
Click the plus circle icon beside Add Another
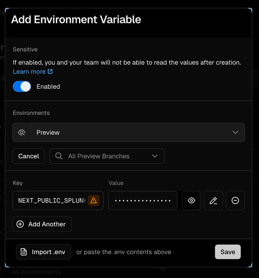(20, 224)
